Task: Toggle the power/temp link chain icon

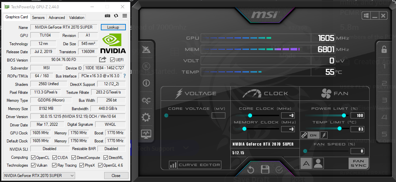Action: [304, 135]
